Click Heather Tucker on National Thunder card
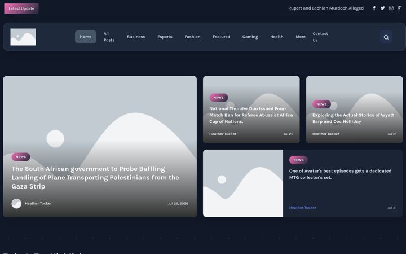The image size is (406, 254). click(x=223, y=134)
